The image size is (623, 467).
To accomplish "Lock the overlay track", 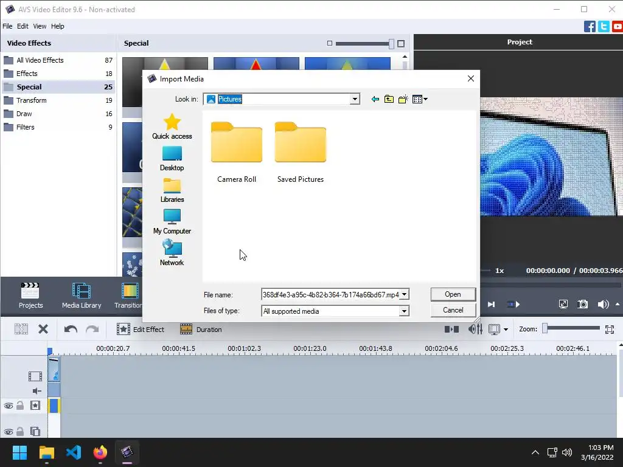I will 20,431.
